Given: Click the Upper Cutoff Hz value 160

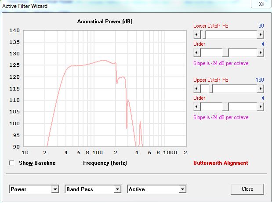Looking at the screenshot, I should coord(260,80).
